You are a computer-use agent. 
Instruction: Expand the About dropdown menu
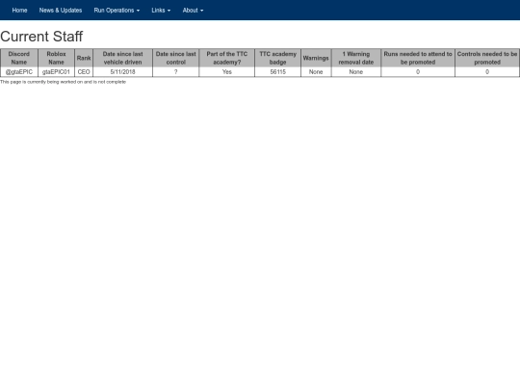193,11
